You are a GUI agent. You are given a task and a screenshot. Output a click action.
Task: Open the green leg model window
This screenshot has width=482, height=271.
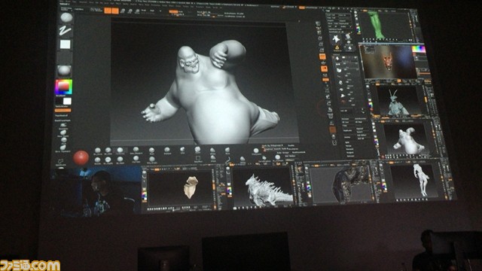tap(386, 26)
